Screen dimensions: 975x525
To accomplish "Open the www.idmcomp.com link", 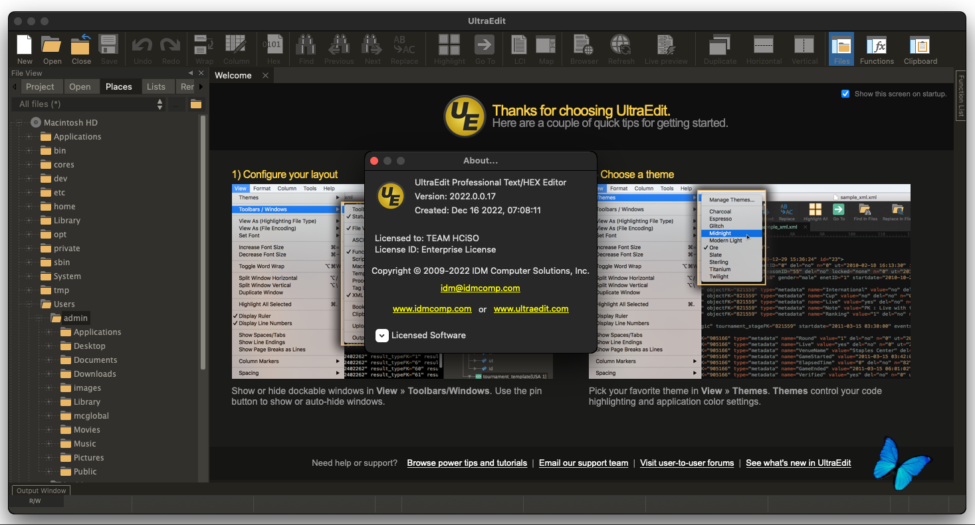I will 432,309.
